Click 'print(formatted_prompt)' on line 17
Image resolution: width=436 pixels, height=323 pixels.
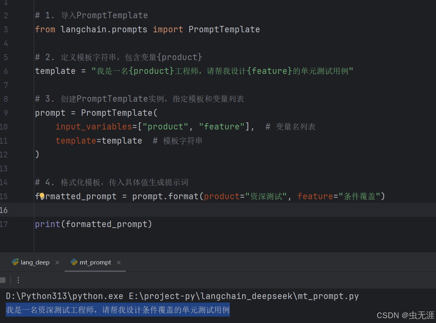click(x=93, y=224)
